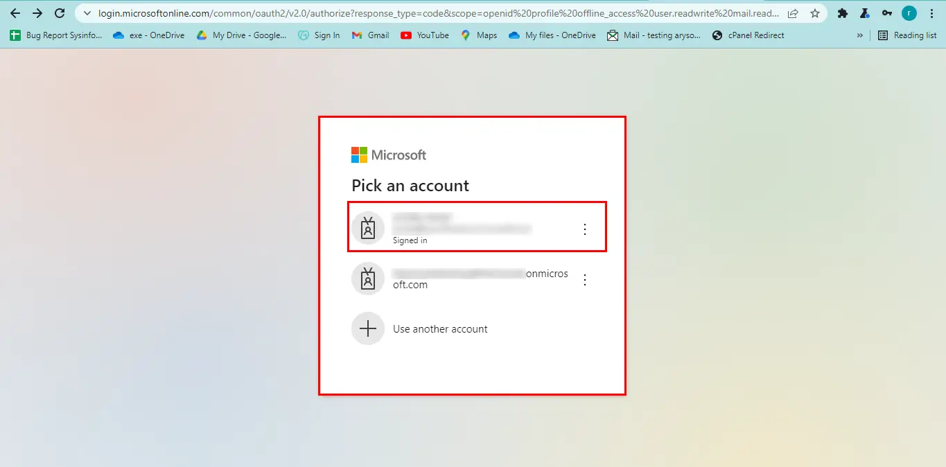Viewport: 946px width, 467px height.
Task: Open the cPanel Redirect bookmark
Action: coord(748,35)
